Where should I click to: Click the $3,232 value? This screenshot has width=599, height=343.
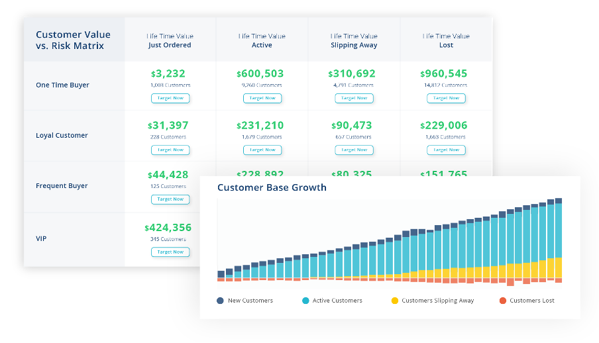(x=168, y=73)
